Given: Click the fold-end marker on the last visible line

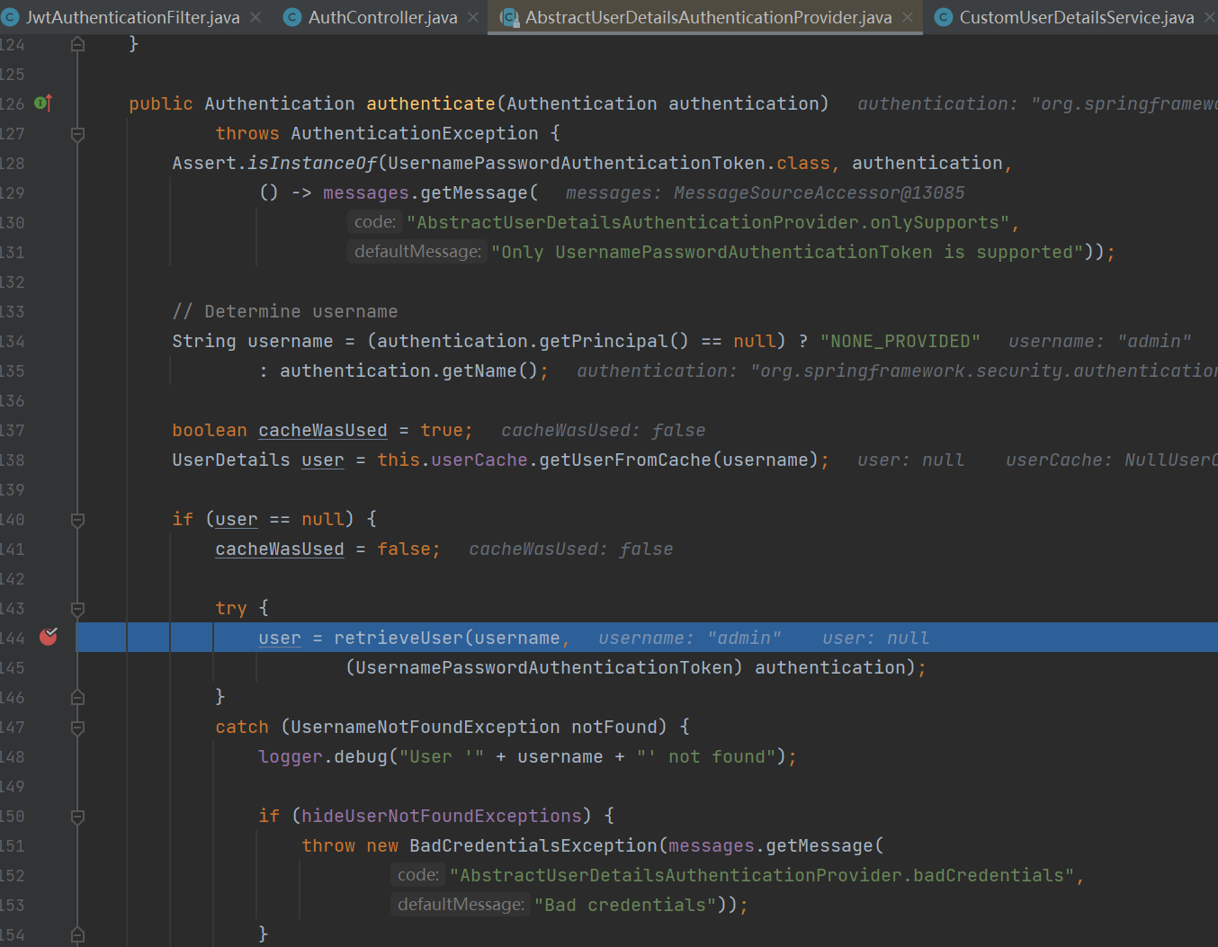Looking at the screenshot, I should [77, 934].
